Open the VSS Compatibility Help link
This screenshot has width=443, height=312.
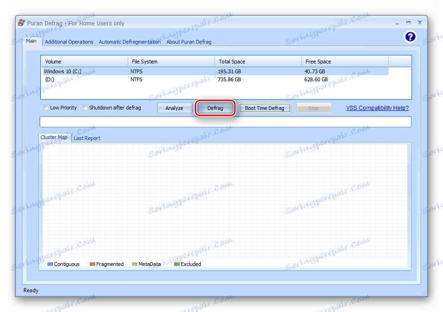(x=377, y=108)
